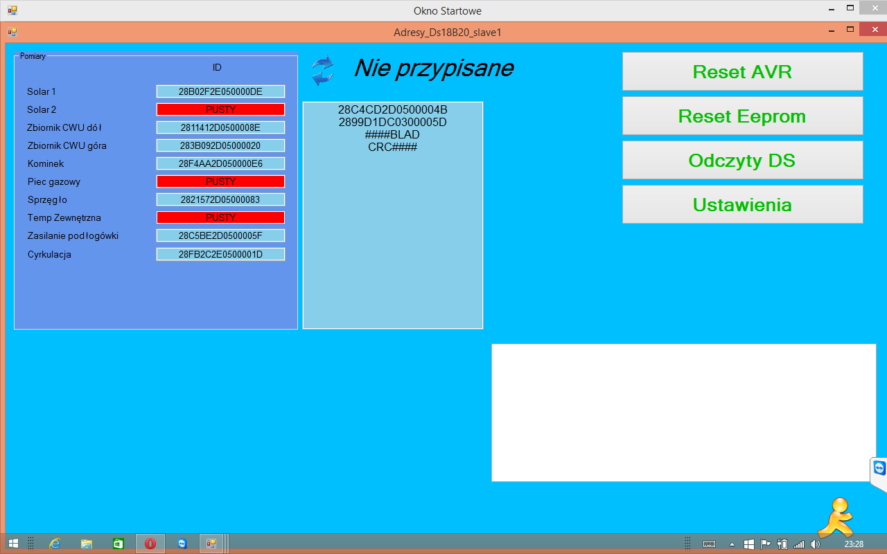Click the Reset AVR button
The image size is (887, 554).
click(742, 71)
